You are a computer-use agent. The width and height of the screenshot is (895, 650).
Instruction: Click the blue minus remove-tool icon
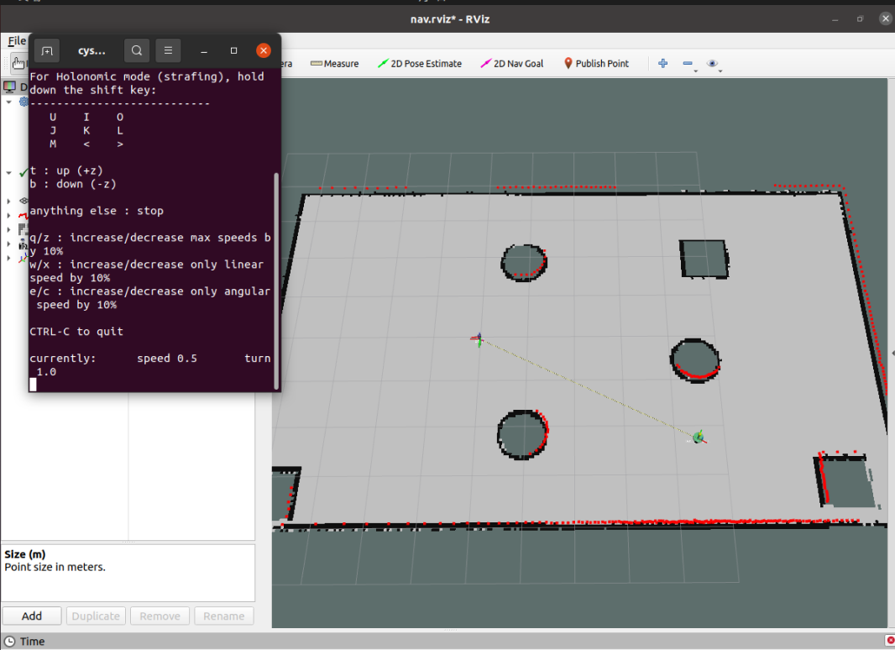(x=688, y=63)
